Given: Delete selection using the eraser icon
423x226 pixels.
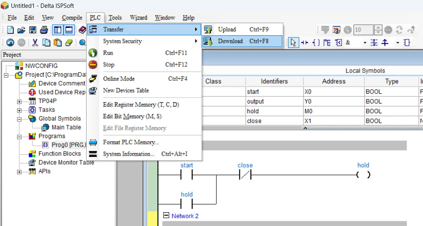Looking at the screenshot, I should pyautogui.click(x=69, y=43).
